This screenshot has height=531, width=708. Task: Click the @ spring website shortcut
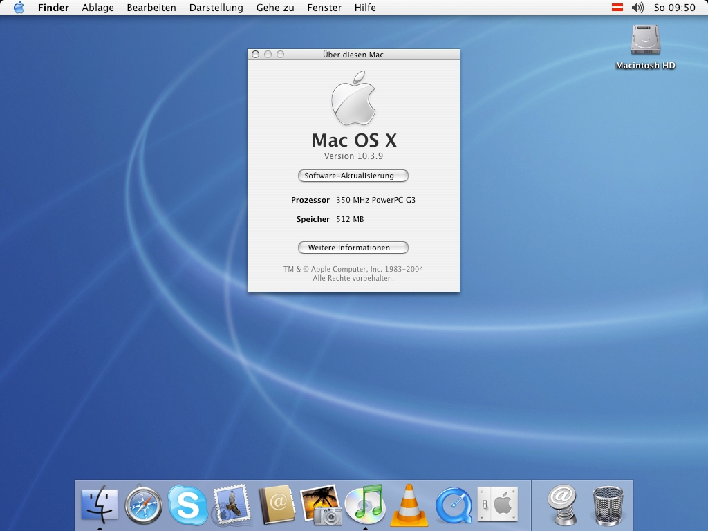click(563, 505)
